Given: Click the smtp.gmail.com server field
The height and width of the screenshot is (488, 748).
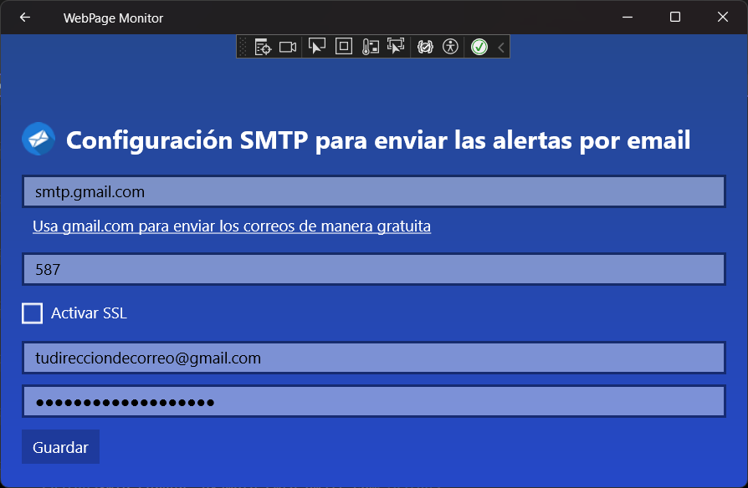Looking at the screenshot, I should click(x=373, y=192).
